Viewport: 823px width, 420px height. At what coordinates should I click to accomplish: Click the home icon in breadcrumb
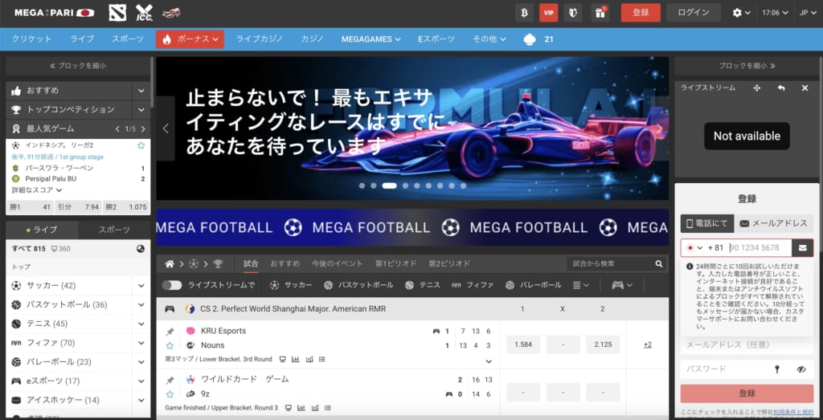pos(170,263)
